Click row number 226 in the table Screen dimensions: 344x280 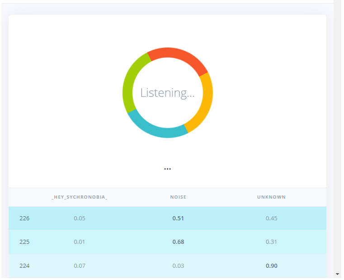coord(24,218)
